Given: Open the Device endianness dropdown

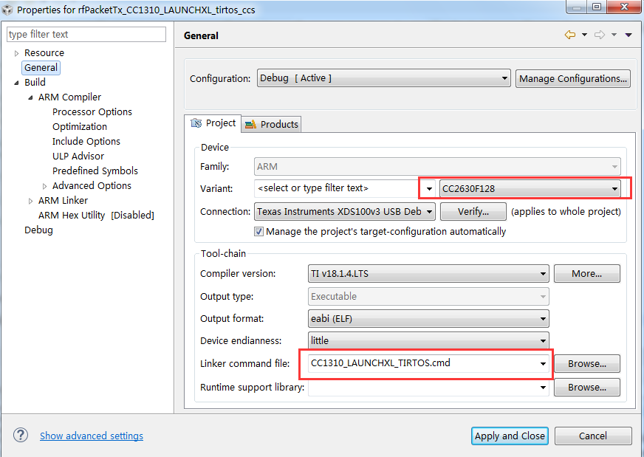Looking at the screenshot, I should click(428, 340).
